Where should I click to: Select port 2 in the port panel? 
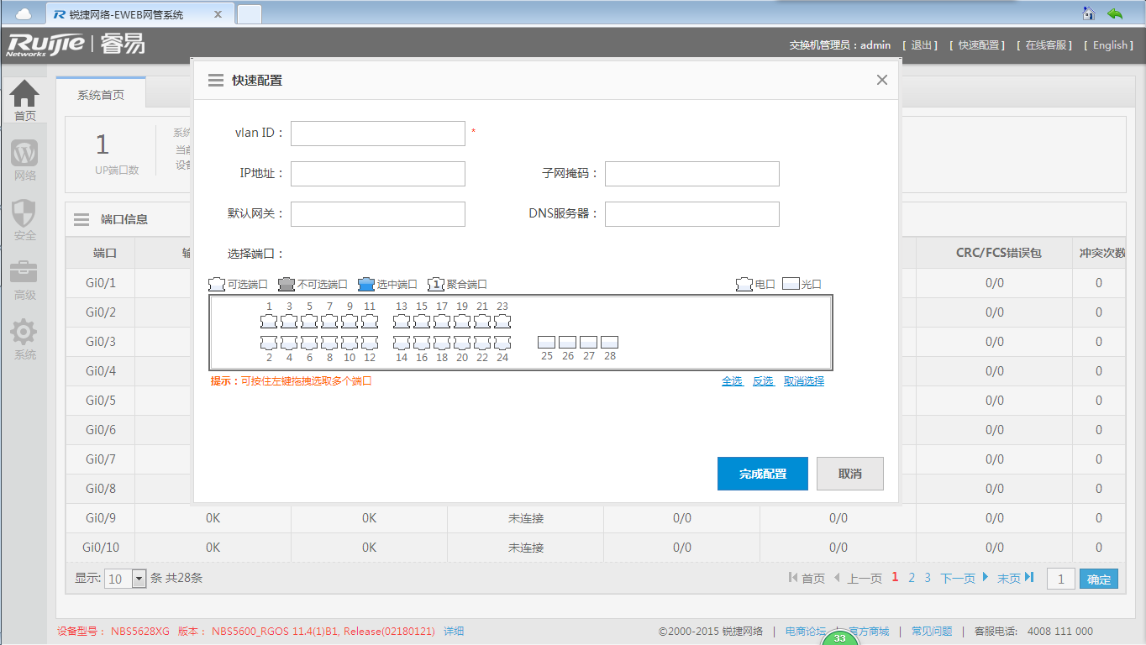(x=269, y=343)
